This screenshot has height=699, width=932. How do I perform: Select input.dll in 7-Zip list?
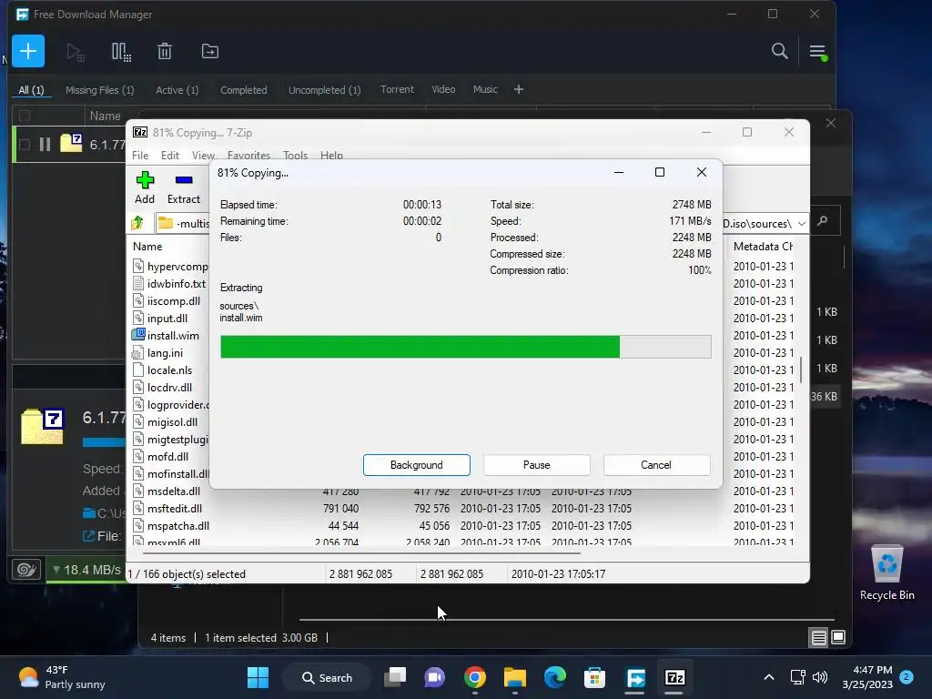coord(160,318)
